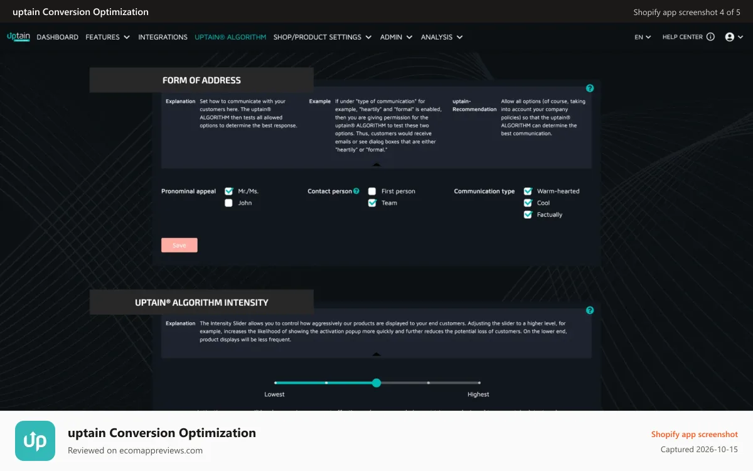Click the 'Communication type' label

pos(484,191)
